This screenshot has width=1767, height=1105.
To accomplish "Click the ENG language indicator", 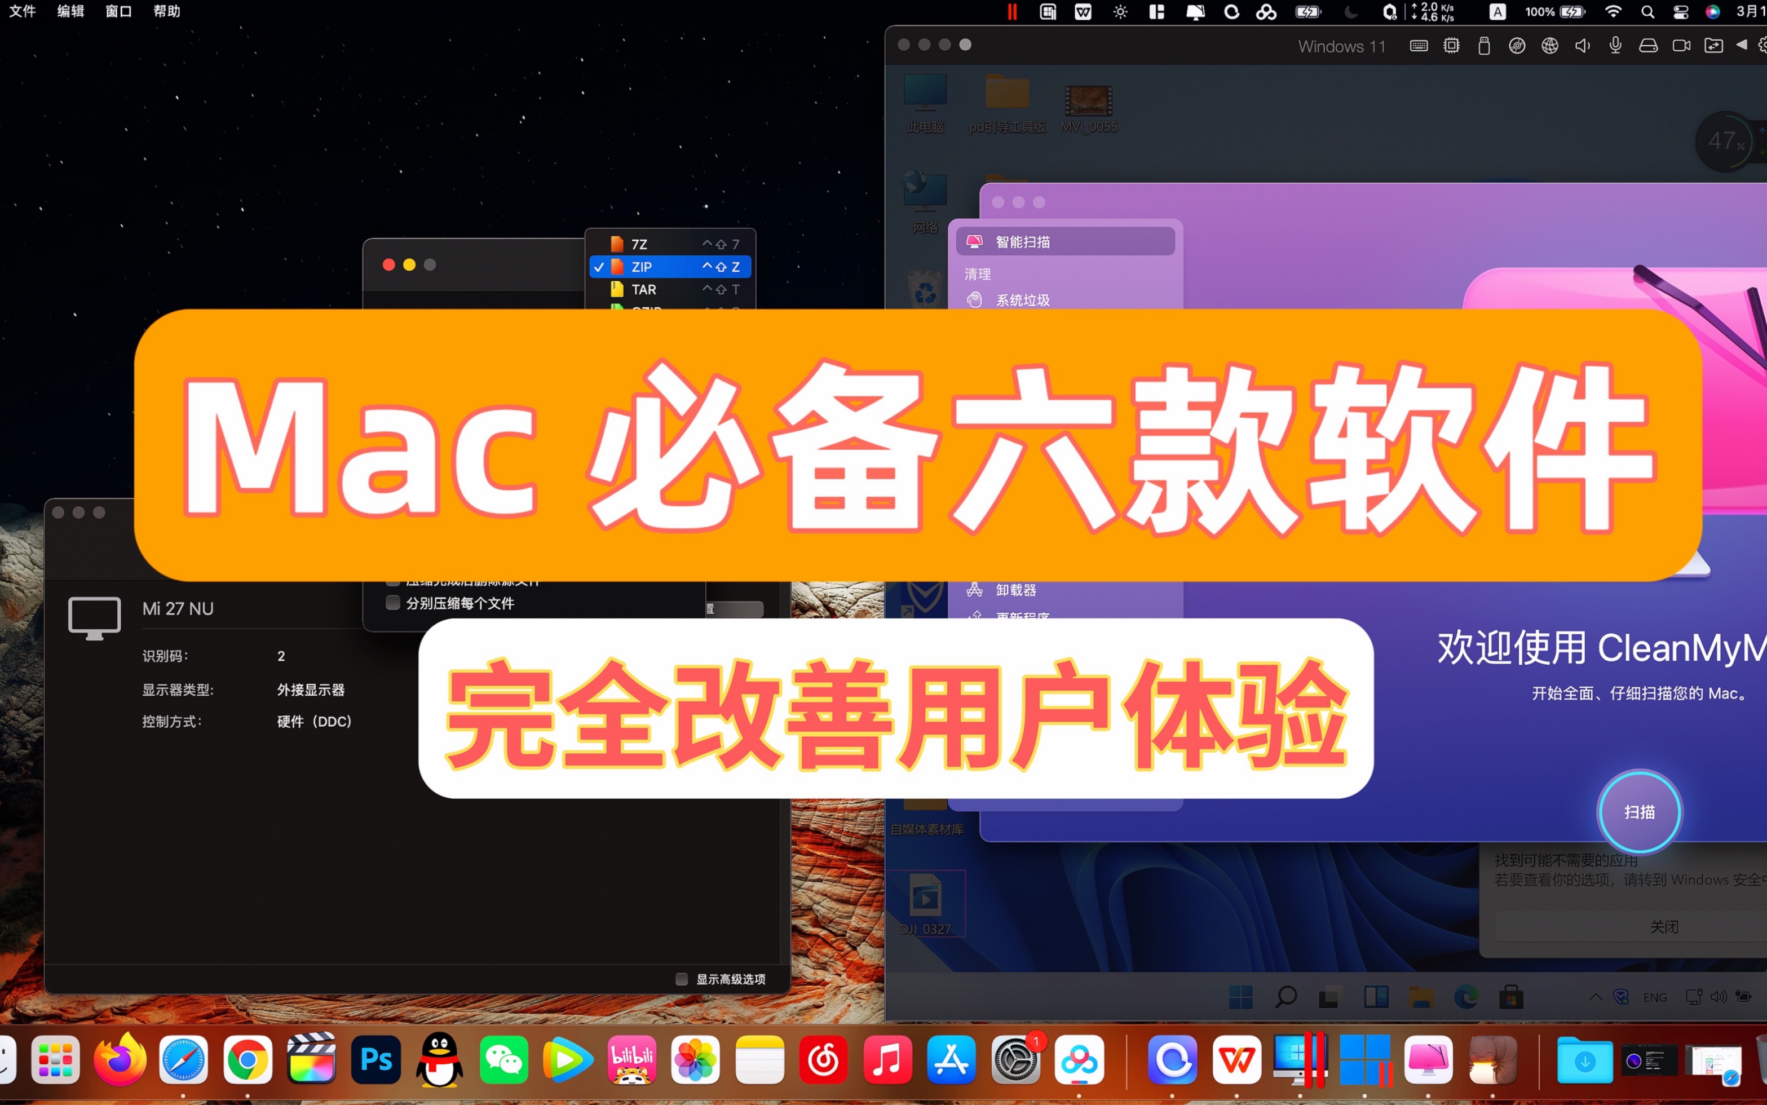I will tap(1654, 997).
